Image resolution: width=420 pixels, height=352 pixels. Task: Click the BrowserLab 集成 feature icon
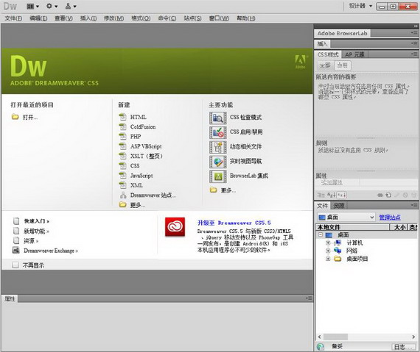(218, 176)
